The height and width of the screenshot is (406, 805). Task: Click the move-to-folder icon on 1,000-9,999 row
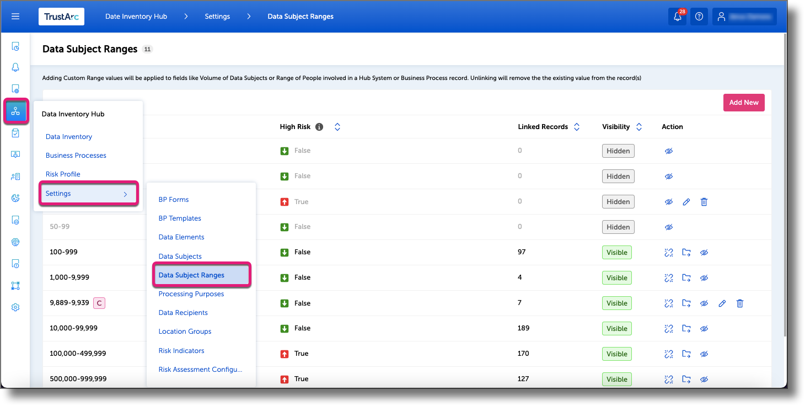(x=686, y=277)
